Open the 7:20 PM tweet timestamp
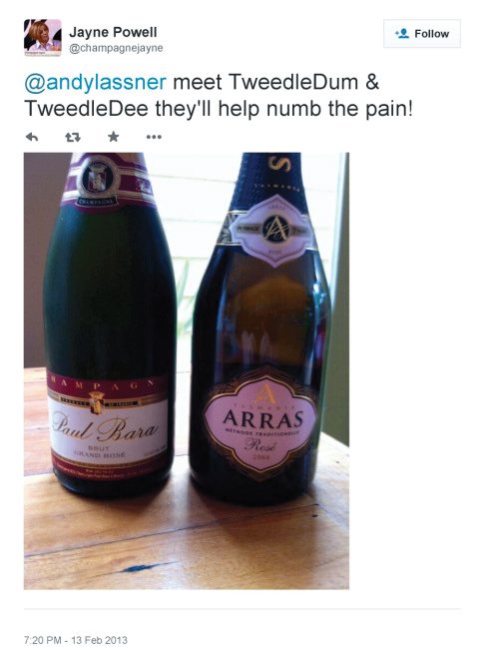Image resolution: width=492 pixels, height=659 pixels. pyautogui.click(x=43, y=640)
